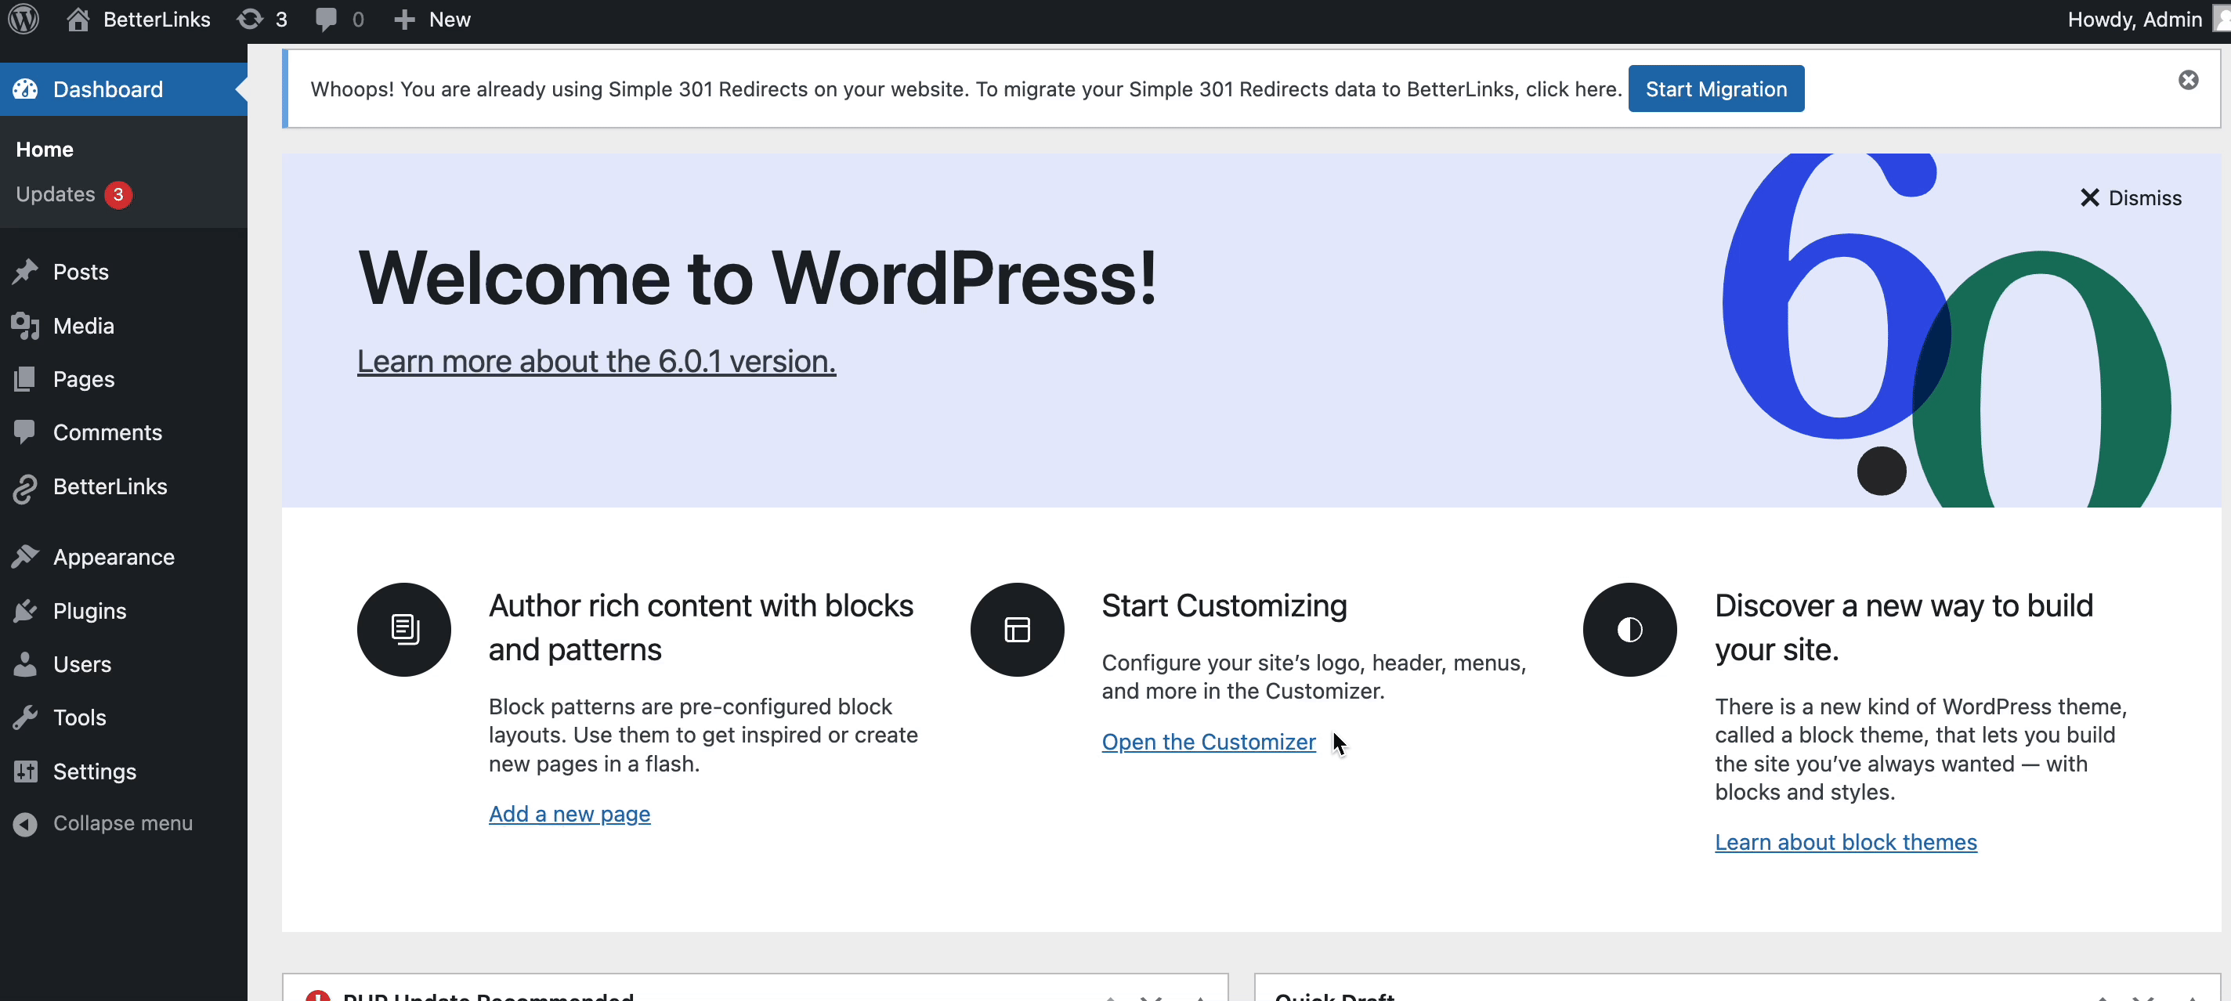Collapse the admin sidebar menu
Image resolution: width=2231 pixels, height=1001 pixels.
coord(26,822)
